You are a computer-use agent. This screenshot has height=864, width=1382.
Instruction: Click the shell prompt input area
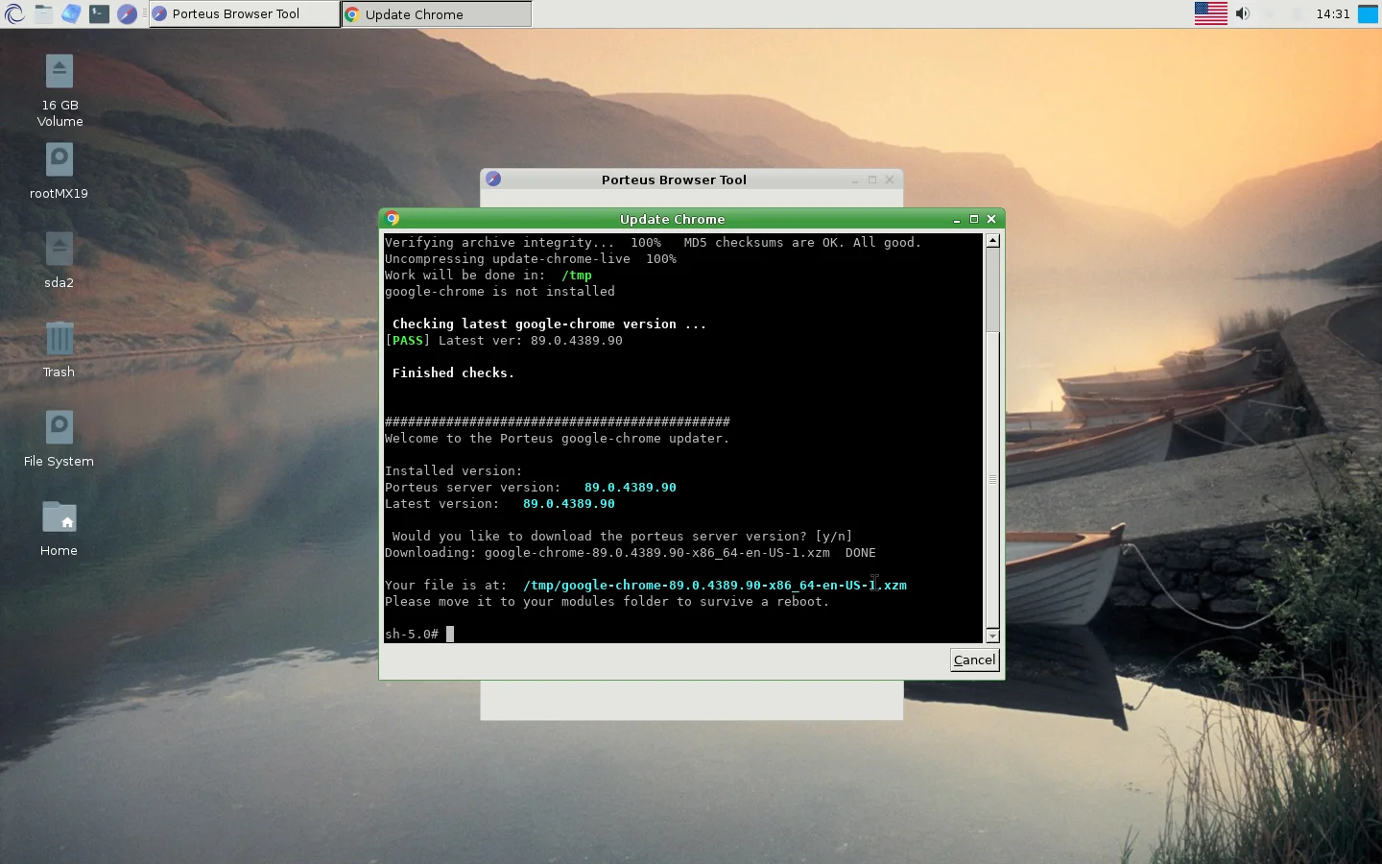(x=451, y=634)
